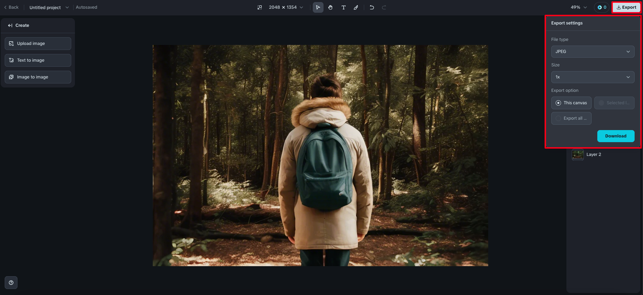Select the This canvas export option

[571, 103]
